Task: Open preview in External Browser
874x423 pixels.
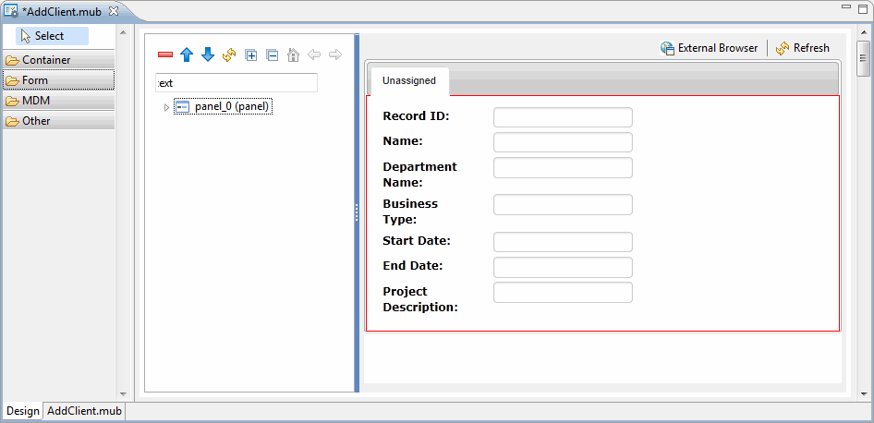Action: pyautogui.click(x=710, y=48)
